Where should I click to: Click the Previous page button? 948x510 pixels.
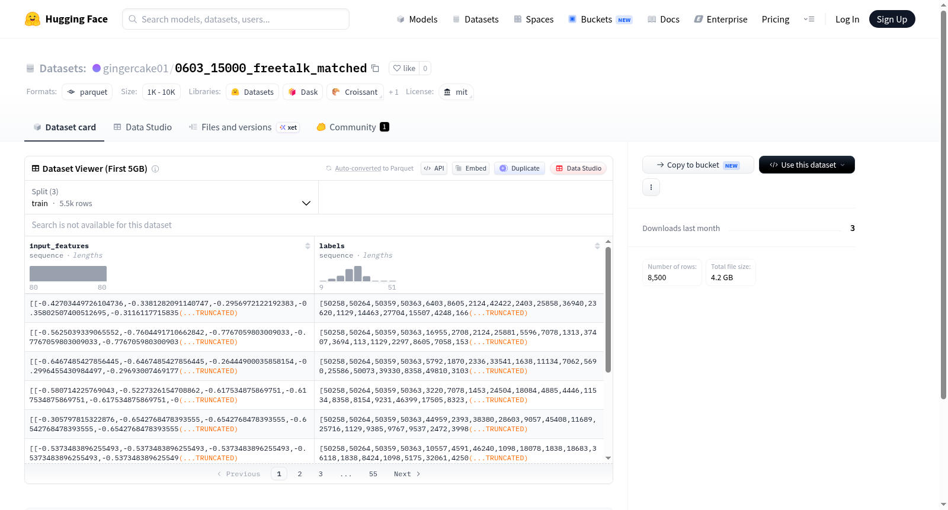(239, 474)
